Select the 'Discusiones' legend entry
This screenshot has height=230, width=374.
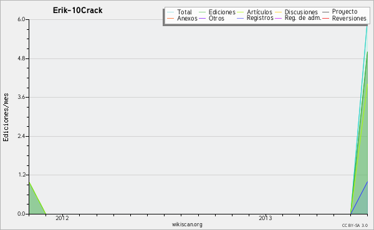[x=301, y=12]
